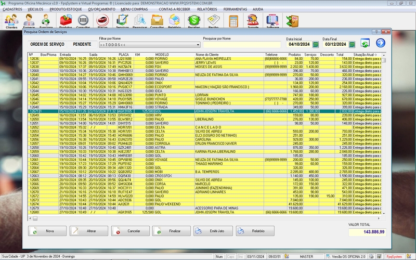416x260 pixels.
Task: Open the Recibo toolbar icon
Action: point(213,21)
